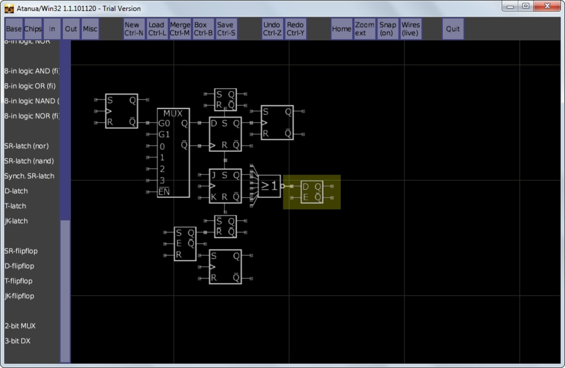Viewport: 565px width, 368px height.
Task: Select the D flipflop chip with S and R
Action: pyautogui.click(x=225, y=134)
